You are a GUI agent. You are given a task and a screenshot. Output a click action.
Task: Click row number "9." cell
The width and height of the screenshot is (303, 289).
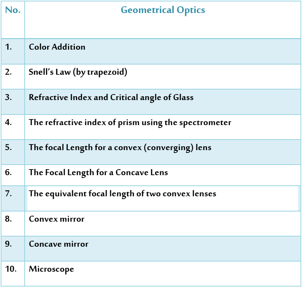9,244
